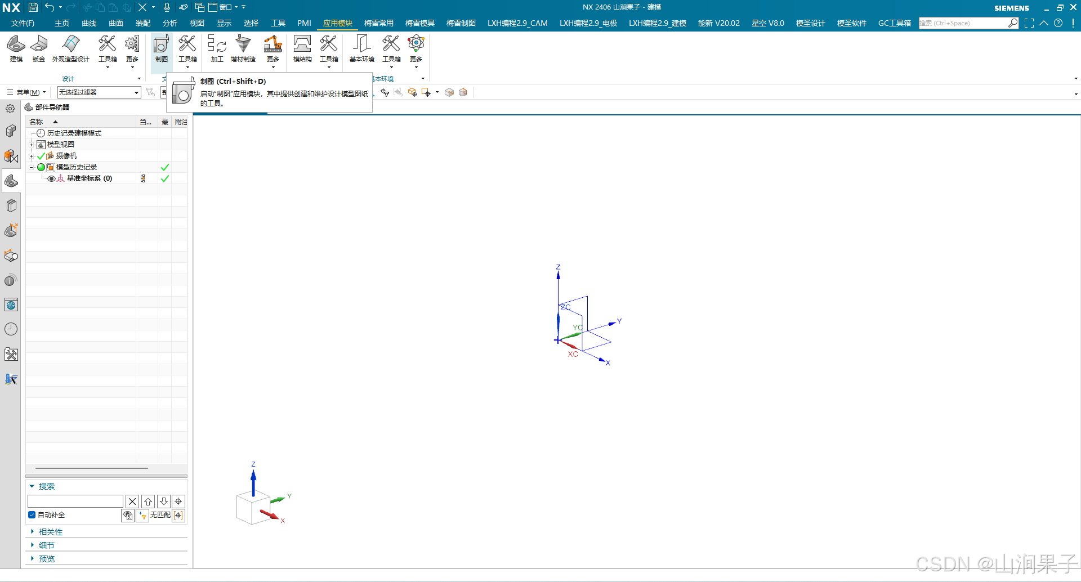Screen dimensions: 1081x582
Task: Click green check of 模型历史记录 row
Action: (x=165, y=167)
